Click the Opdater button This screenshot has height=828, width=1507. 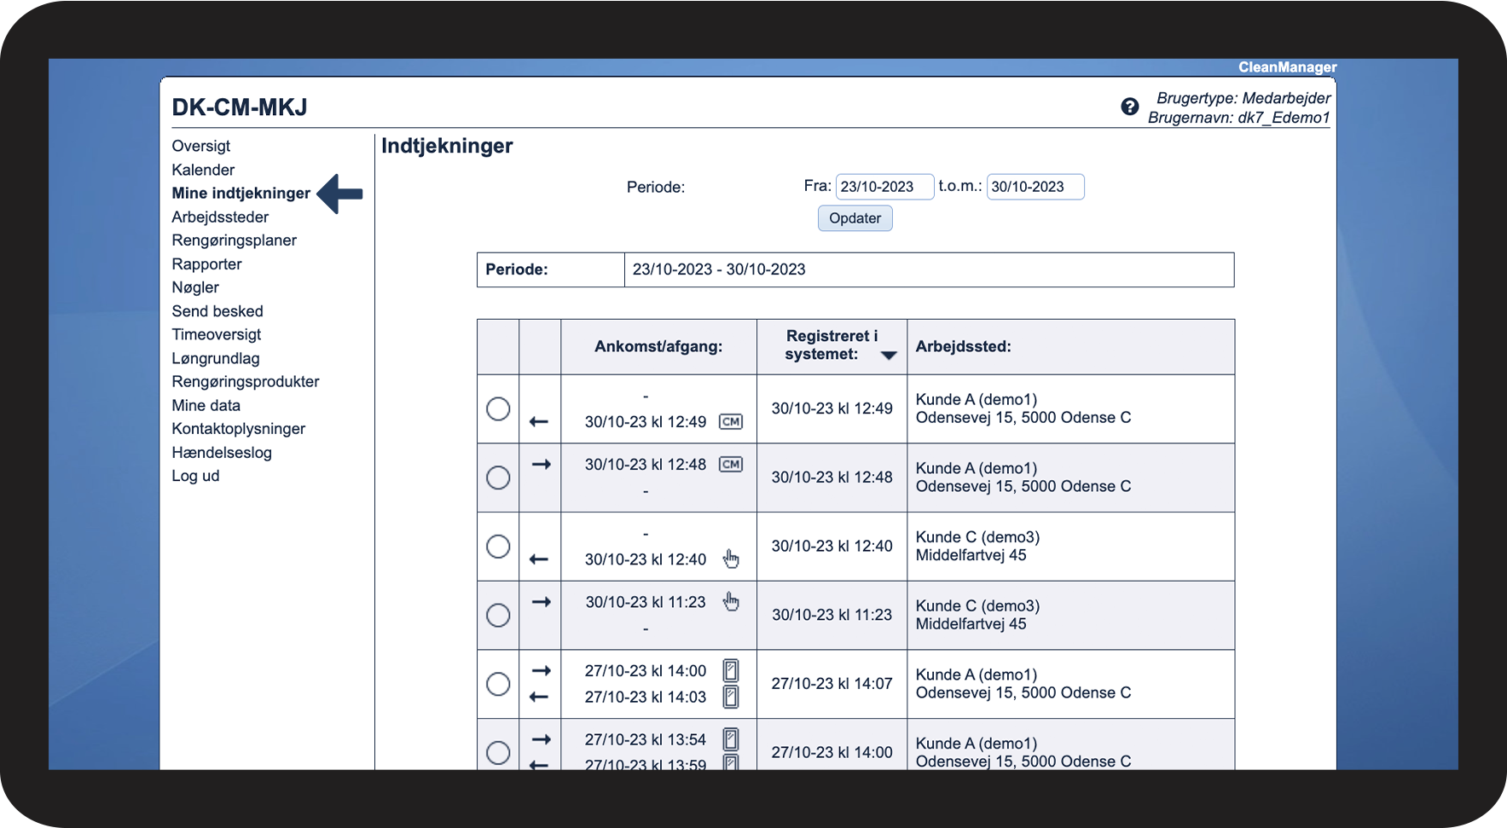(x=855, y=218)
